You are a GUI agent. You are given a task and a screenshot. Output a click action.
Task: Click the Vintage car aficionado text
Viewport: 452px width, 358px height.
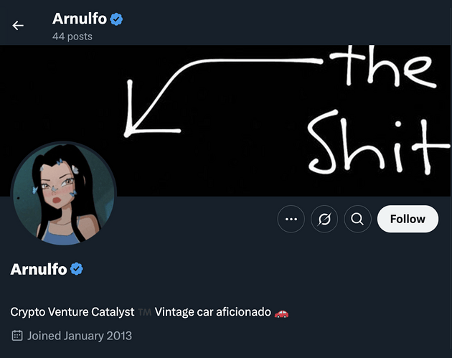[x=213, y=312]
